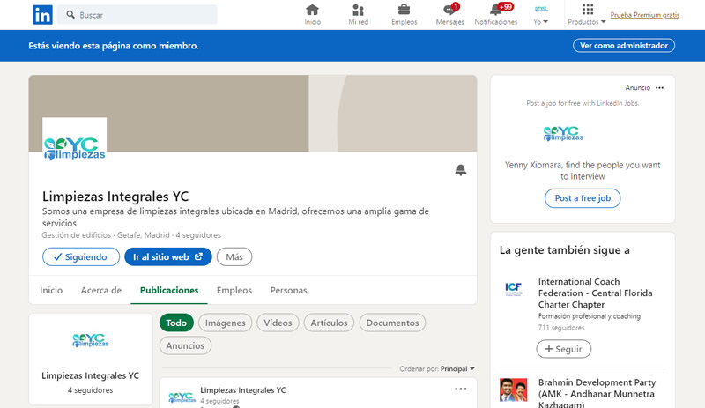Switch to the Acerca de tab
Image resolution: width=705 pixels, height=408 pixels.
[101, 290]
